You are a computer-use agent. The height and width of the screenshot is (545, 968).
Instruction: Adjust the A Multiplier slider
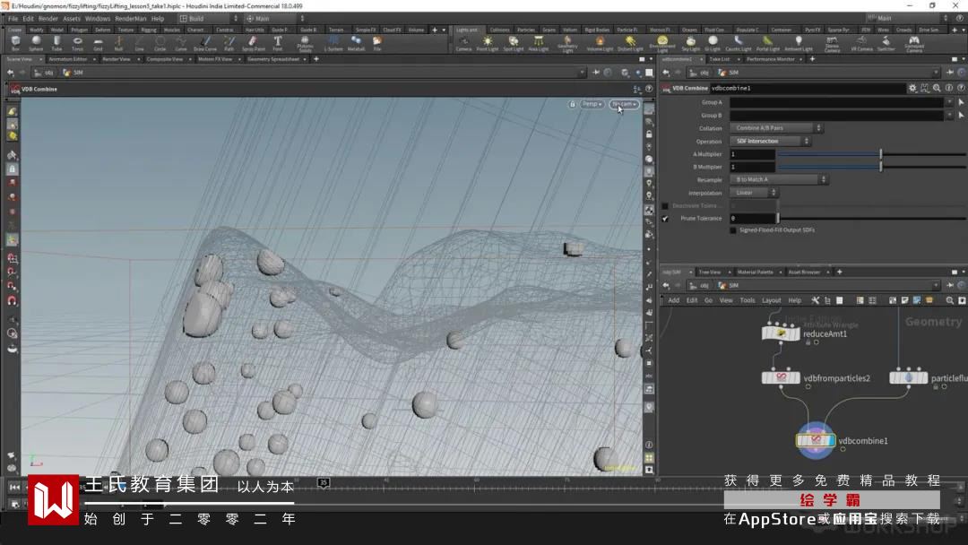881,154
